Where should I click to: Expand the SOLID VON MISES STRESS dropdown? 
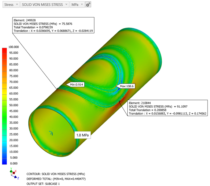pyautogui.click(x=45, y=4)
